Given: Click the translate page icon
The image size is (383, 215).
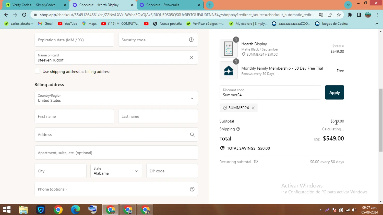Looking at the screenshot, I should [x=321, y=15].
